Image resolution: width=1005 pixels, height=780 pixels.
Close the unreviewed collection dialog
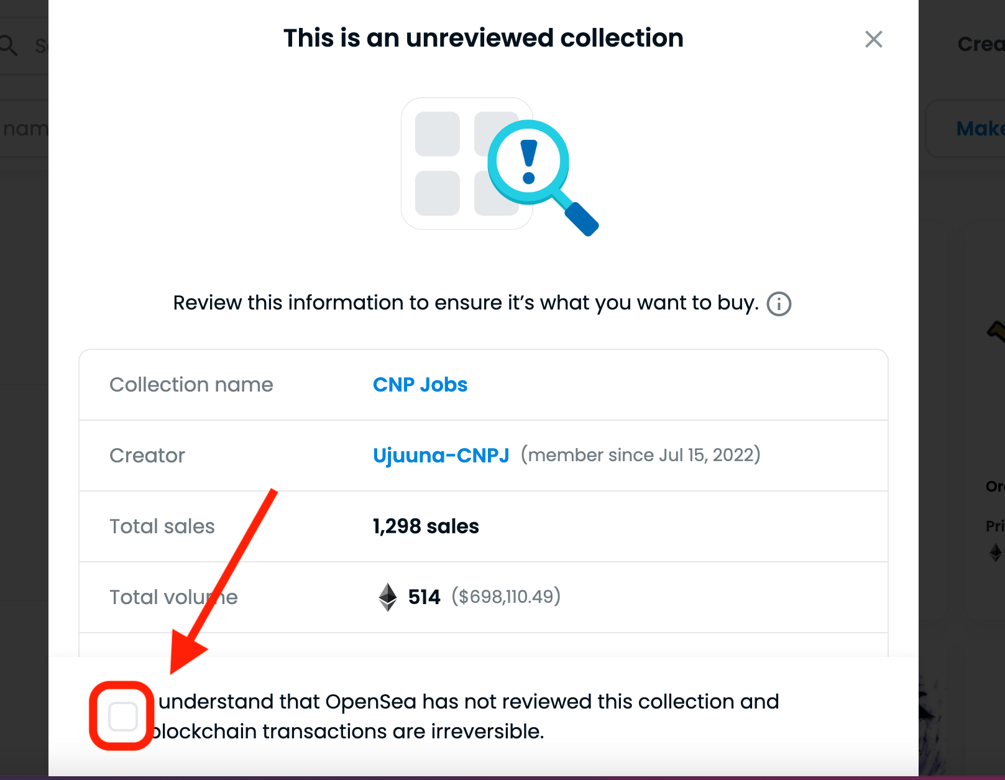(873, 39)
